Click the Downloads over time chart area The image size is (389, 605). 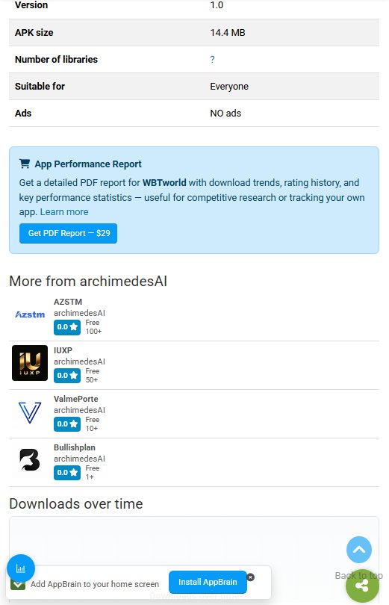click(194, 541)
